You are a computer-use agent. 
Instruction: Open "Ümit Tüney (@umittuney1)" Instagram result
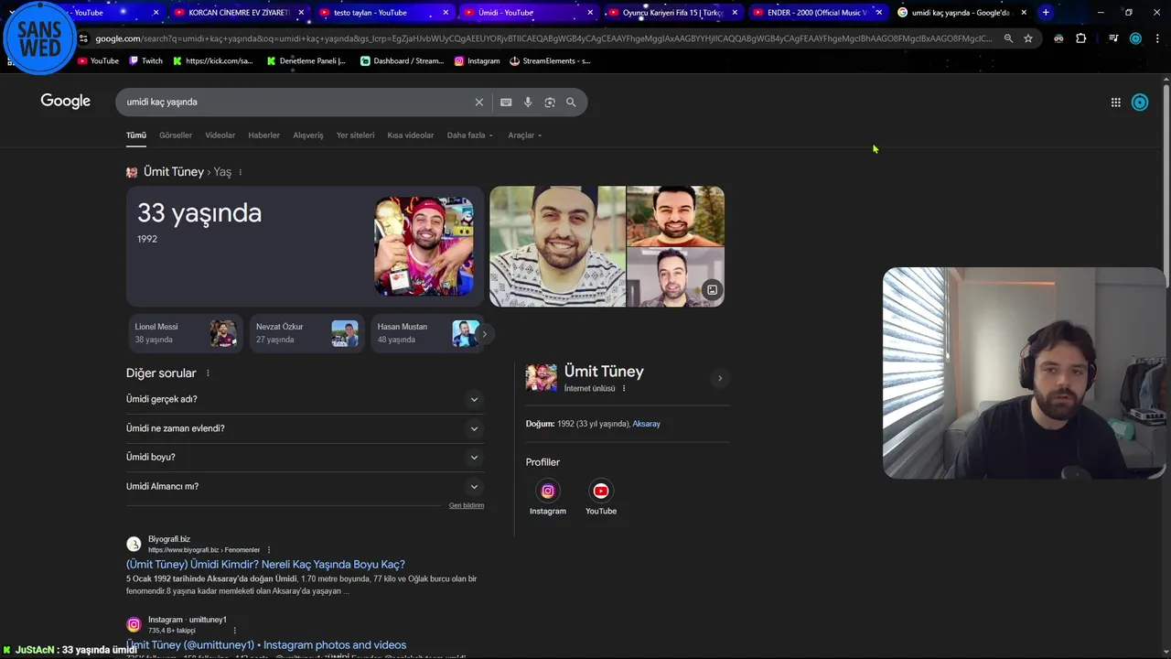point(266,645)
